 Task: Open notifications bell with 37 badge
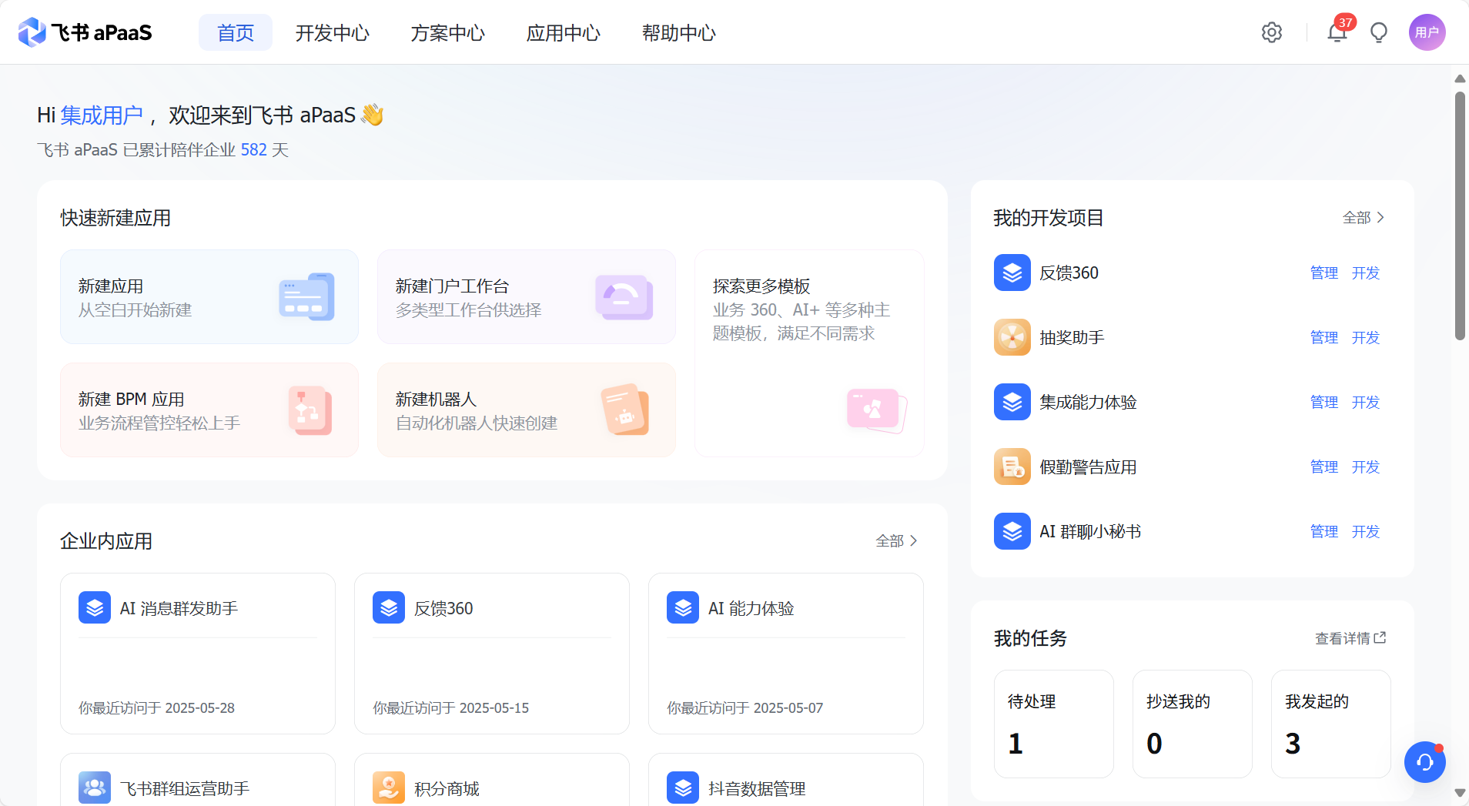1337,32
